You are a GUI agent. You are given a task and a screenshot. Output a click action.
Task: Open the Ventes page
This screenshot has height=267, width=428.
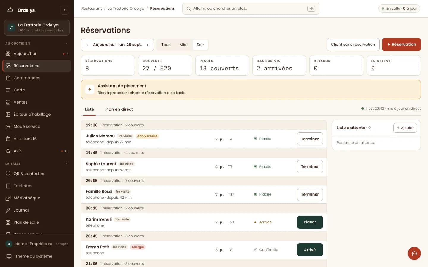[x=37, y=102]
